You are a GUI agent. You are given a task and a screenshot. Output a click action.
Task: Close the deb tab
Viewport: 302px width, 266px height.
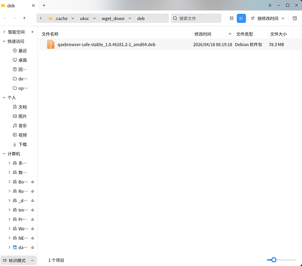point(34,5)
